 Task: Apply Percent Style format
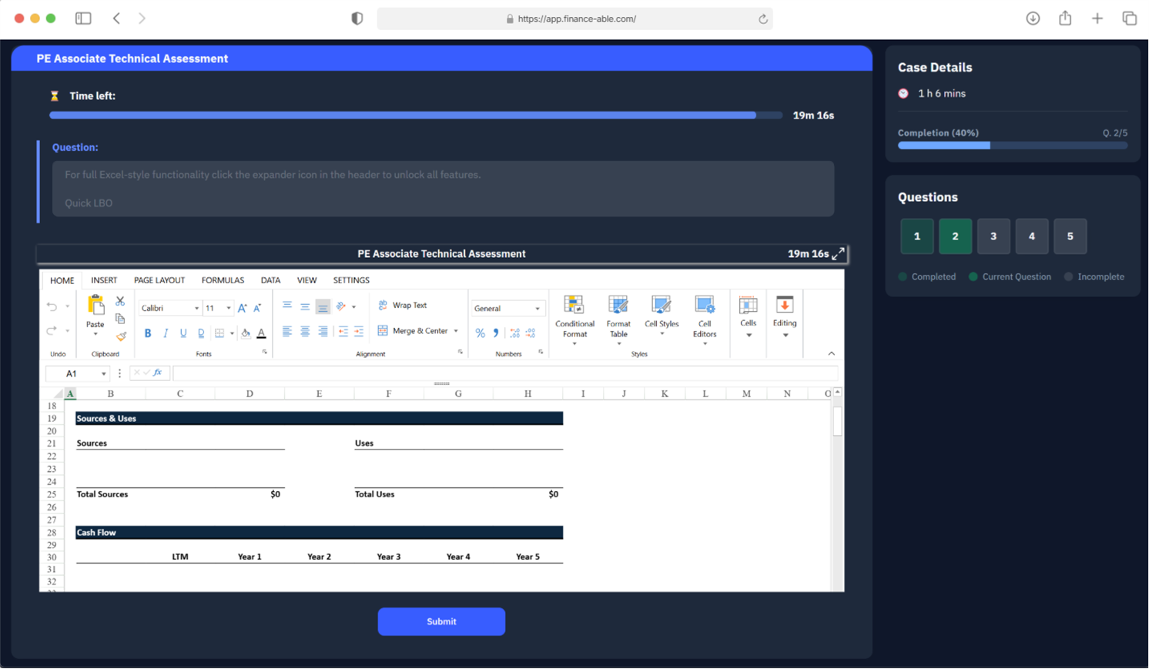tap(481, 333)
